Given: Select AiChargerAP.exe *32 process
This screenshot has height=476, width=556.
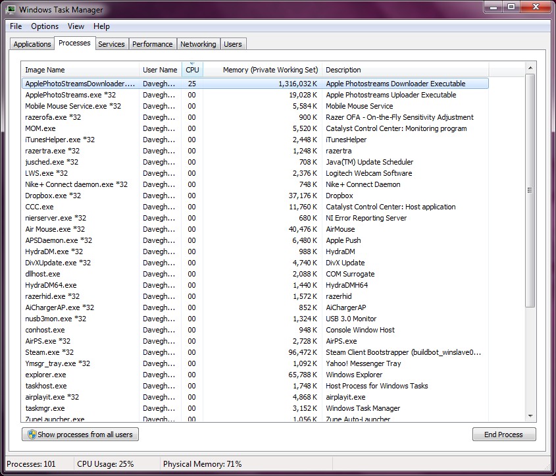Looking at the screenshot, I should [255, 307].
